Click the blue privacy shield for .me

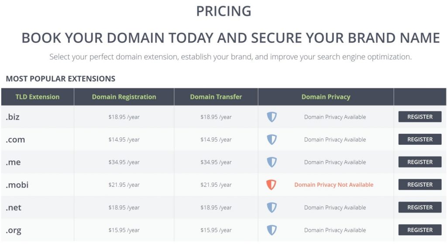(272, 162)
